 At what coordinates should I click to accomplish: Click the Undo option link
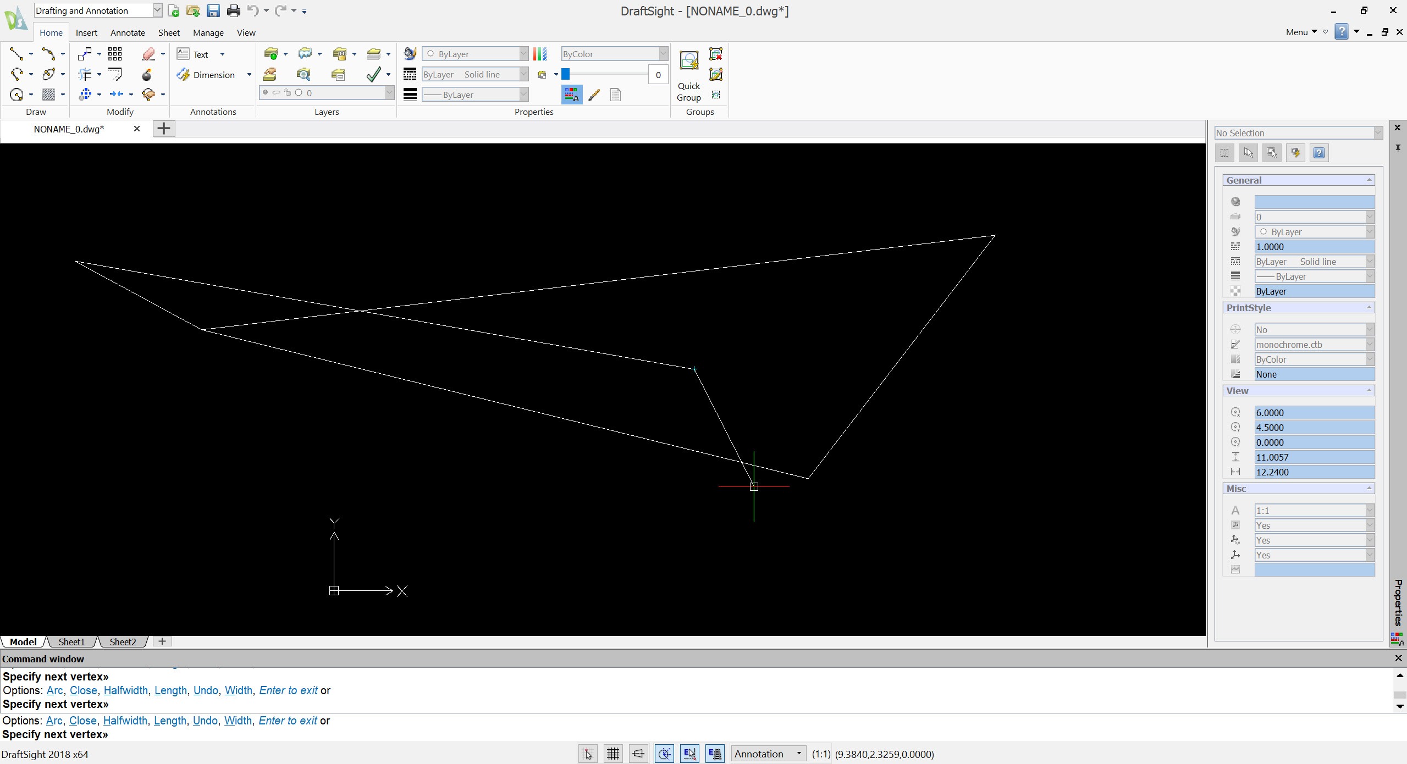click(205, 721)
